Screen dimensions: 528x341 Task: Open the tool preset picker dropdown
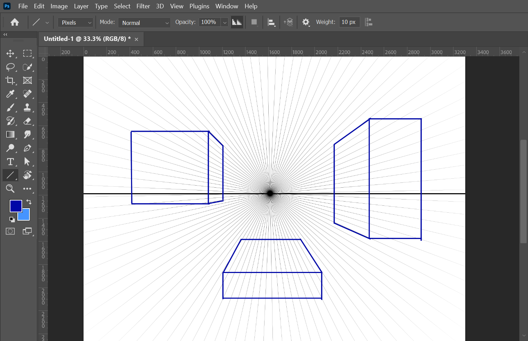pos(47,22)
